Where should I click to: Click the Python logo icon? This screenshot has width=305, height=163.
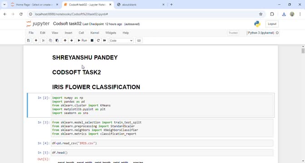(x=257, y=24)
